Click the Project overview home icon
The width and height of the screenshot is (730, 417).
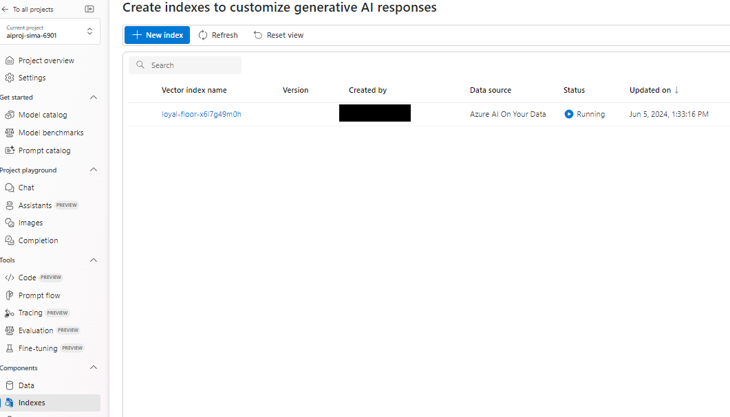point(10,60)
